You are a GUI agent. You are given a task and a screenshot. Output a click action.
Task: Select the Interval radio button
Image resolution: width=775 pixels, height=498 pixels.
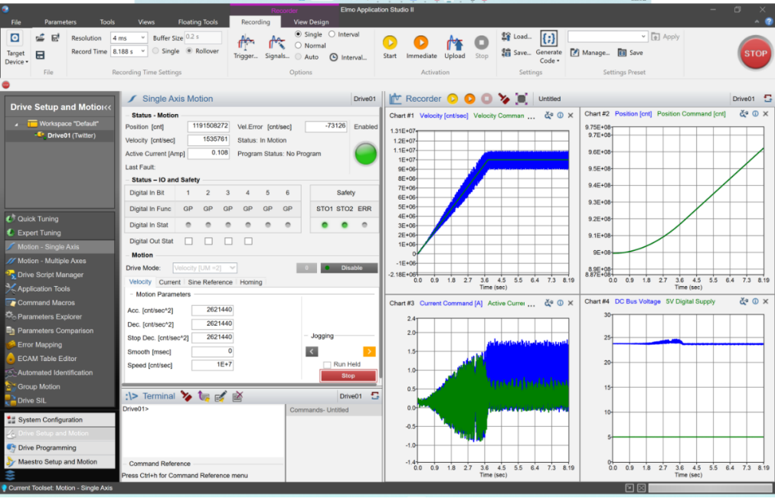coord(332,34)
